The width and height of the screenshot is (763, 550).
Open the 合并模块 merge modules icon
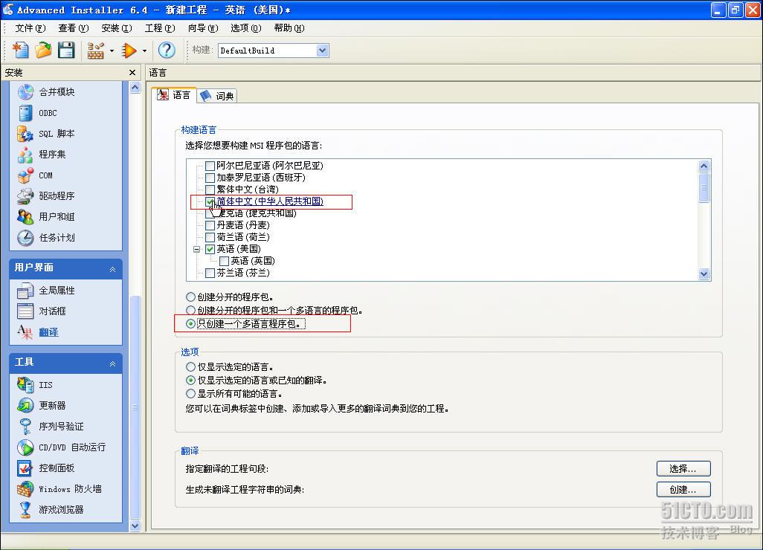tap(25, 92)
